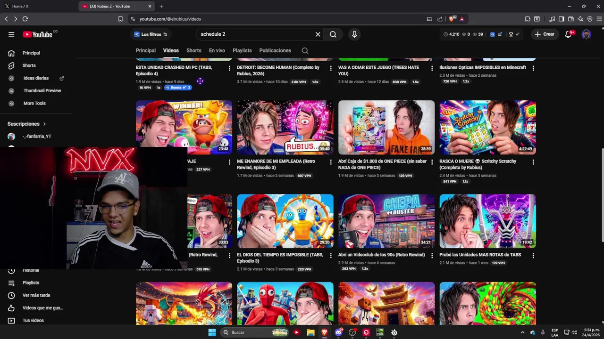Open the EL DIOS DEL TIEMPO ES IMPOSIBLE title

point(280,258)
